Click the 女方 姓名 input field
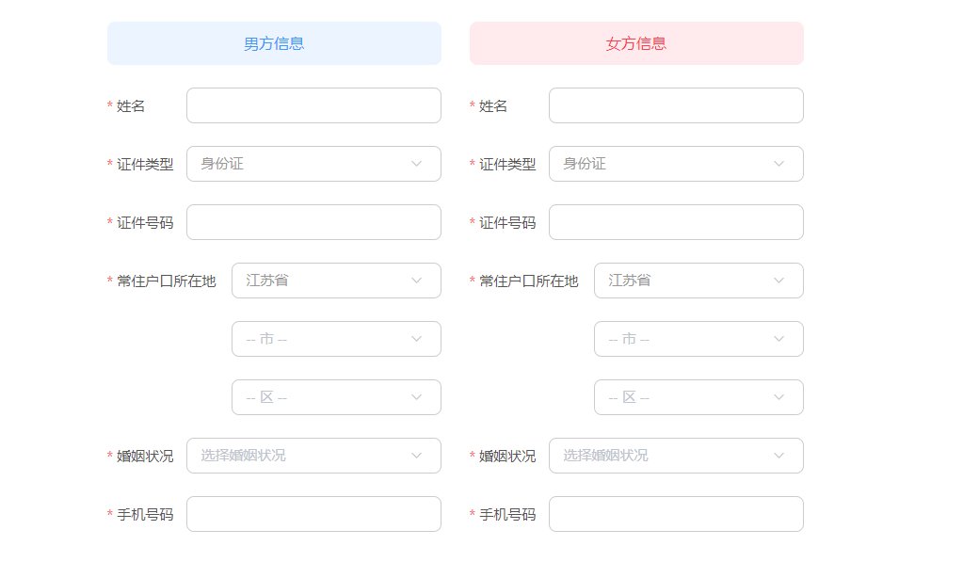The width and height of the screenshot is (979, 562). (x=676, y=105)
